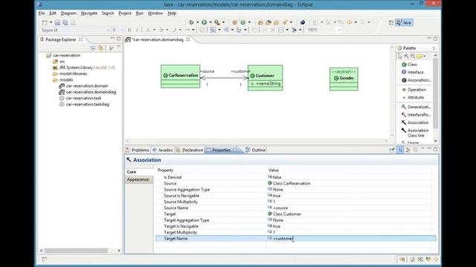This screenshot has width=476, height=267.
Task: Open the Run button dropdown arrow
Action: coord(210,22)
